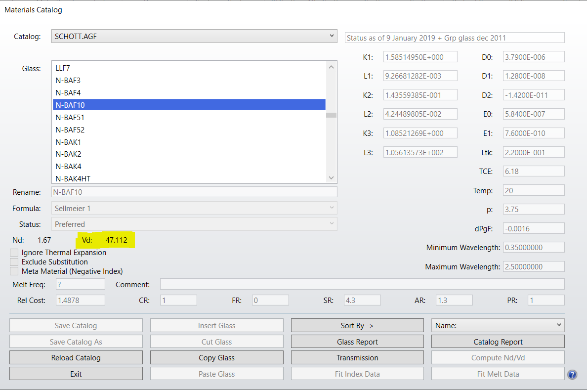Click the Transmission button
This screenshot has height=390, width=587.
357,357
